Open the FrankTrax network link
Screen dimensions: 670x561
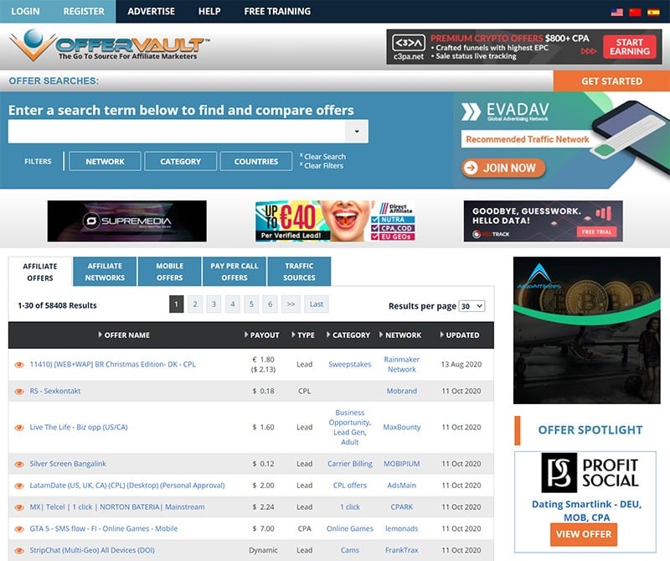click(x=402, y=550)
